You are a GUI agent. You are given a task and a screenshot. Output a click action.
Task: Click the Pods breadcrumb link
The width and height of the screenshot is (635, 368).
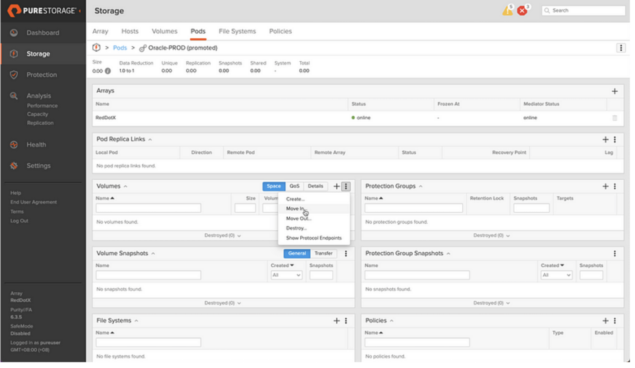tap(120, 48)
